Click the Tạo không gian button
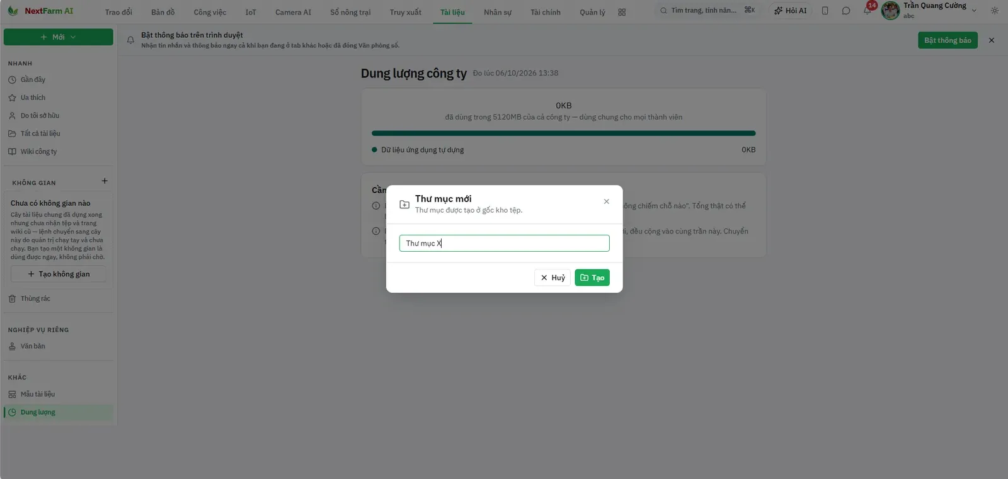This screenshot has height=479, width=1008. point(59,274)
